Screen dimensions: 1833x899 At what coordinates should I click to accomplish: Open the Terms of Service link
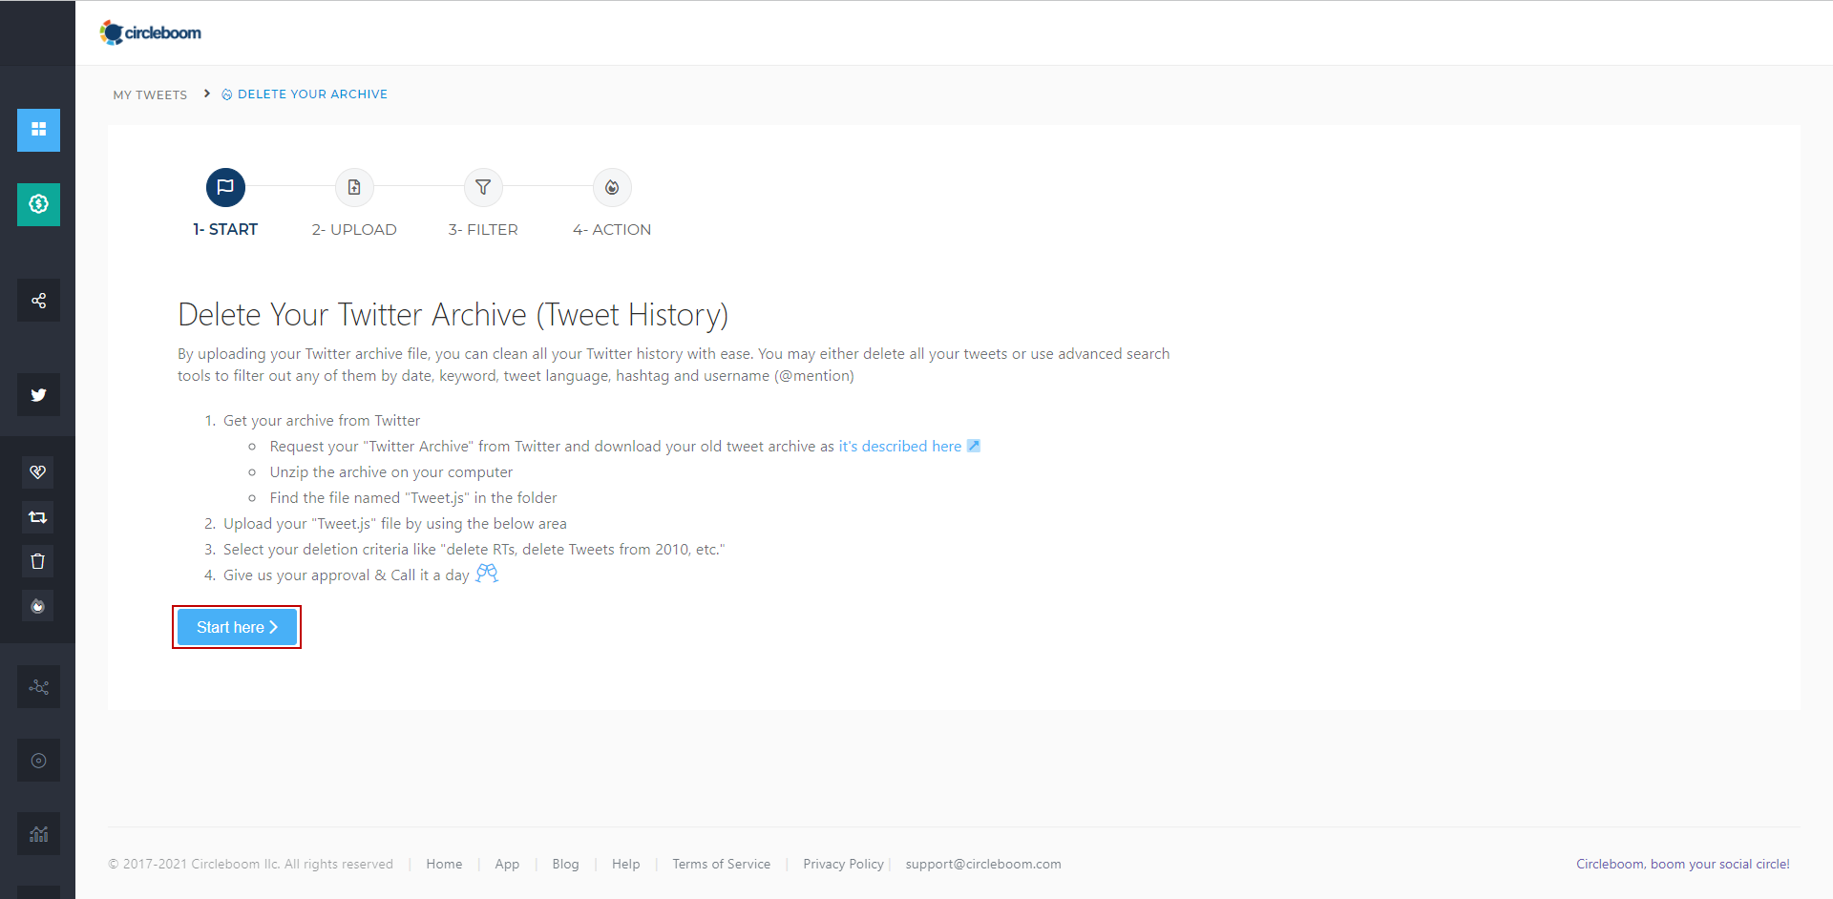[x=721, y=864]
